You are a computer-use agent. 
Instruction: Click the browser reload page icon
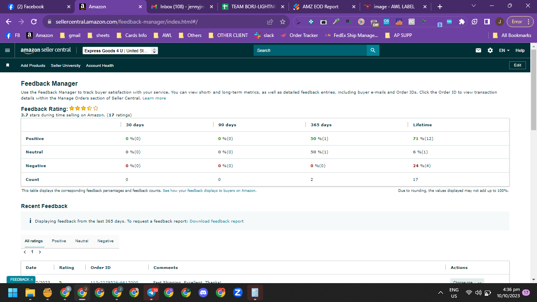(x=34, y=22)
